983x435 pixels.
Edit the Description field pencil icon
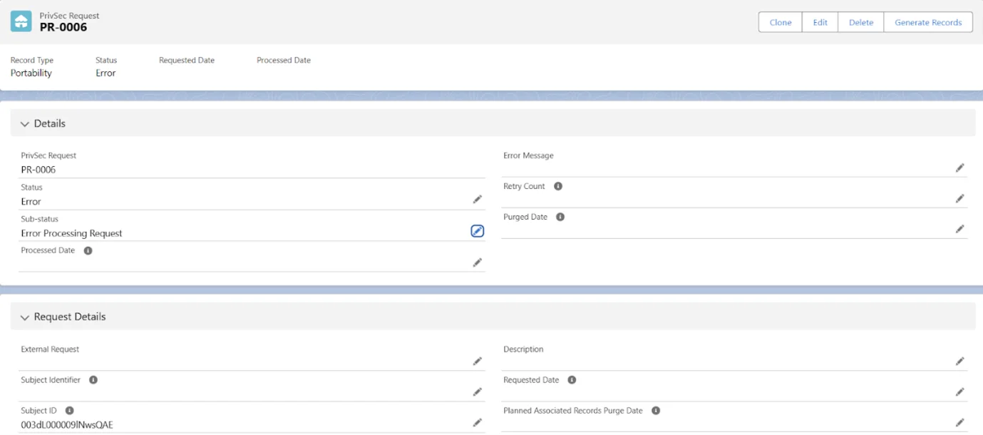[x=959, y=362]
